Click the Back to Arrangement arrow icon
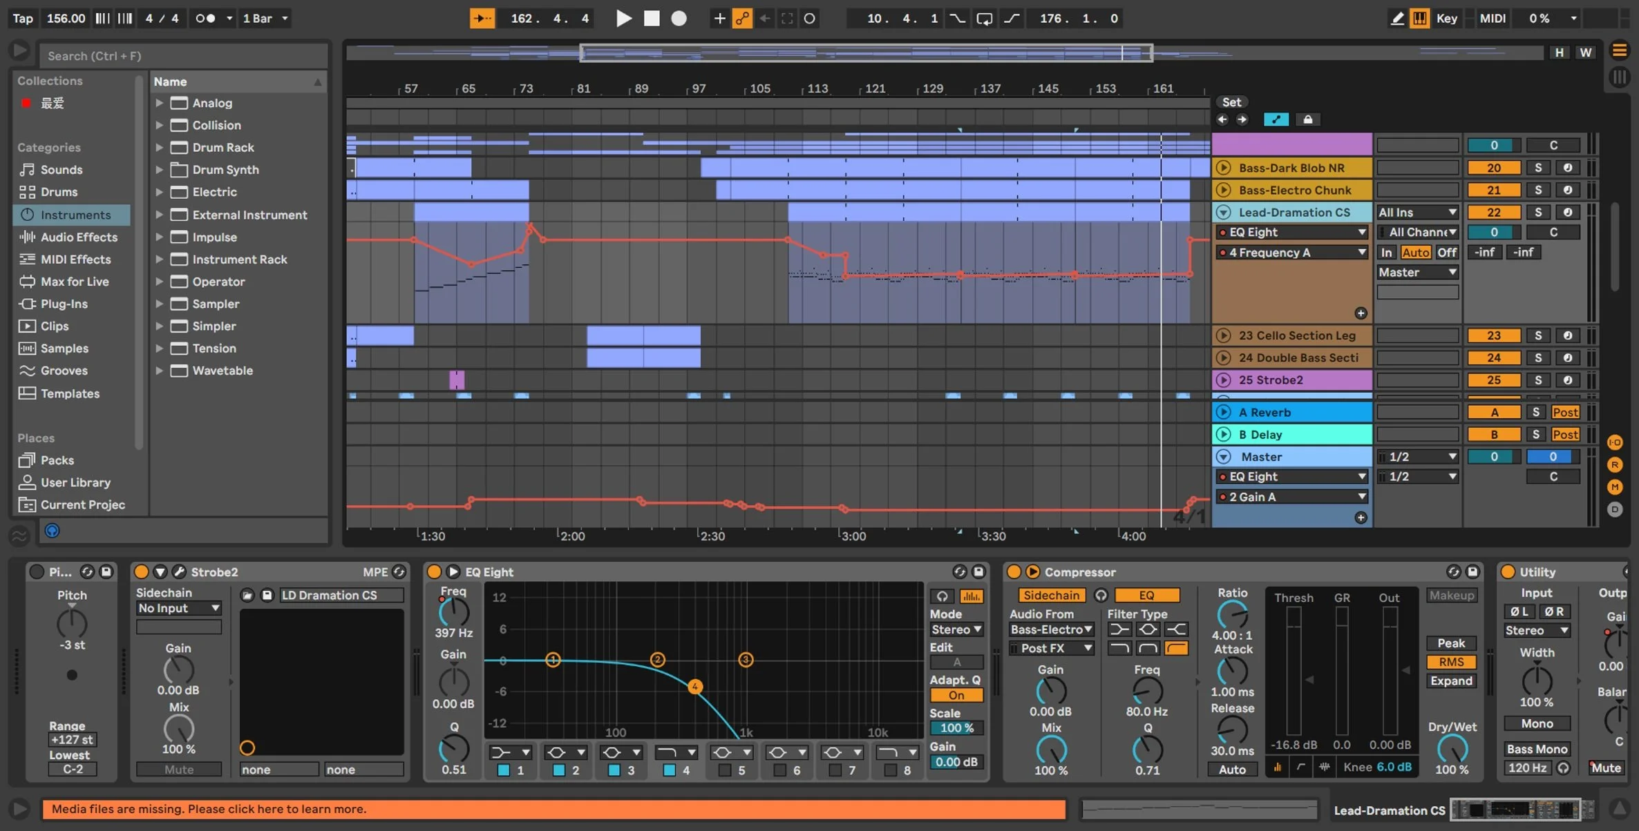The width and height of the screenshot is (1639, 831). (765, 19)
